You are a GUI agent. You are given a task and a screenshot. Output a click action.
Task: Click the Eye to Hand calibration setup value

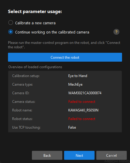coord(78,76)
